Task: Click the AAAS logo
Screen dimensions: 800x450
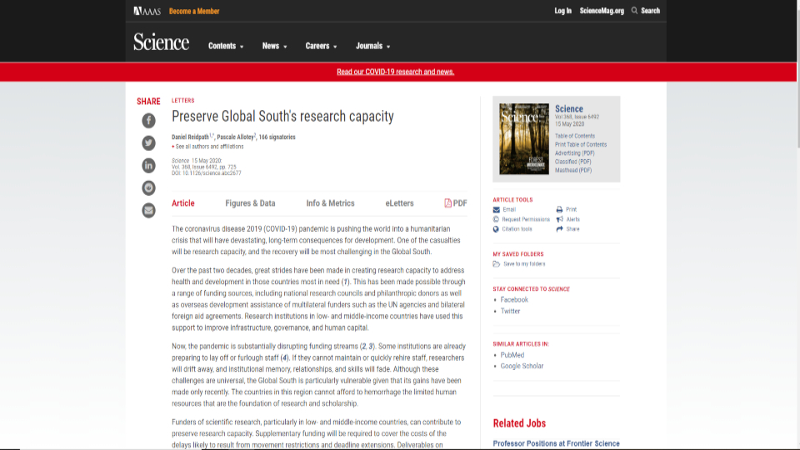Action: click(147, 11)
